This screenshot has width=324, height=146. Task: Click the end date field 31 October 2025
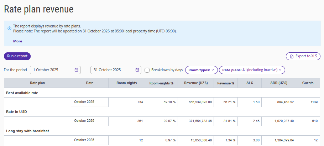(x=116, y=70)
